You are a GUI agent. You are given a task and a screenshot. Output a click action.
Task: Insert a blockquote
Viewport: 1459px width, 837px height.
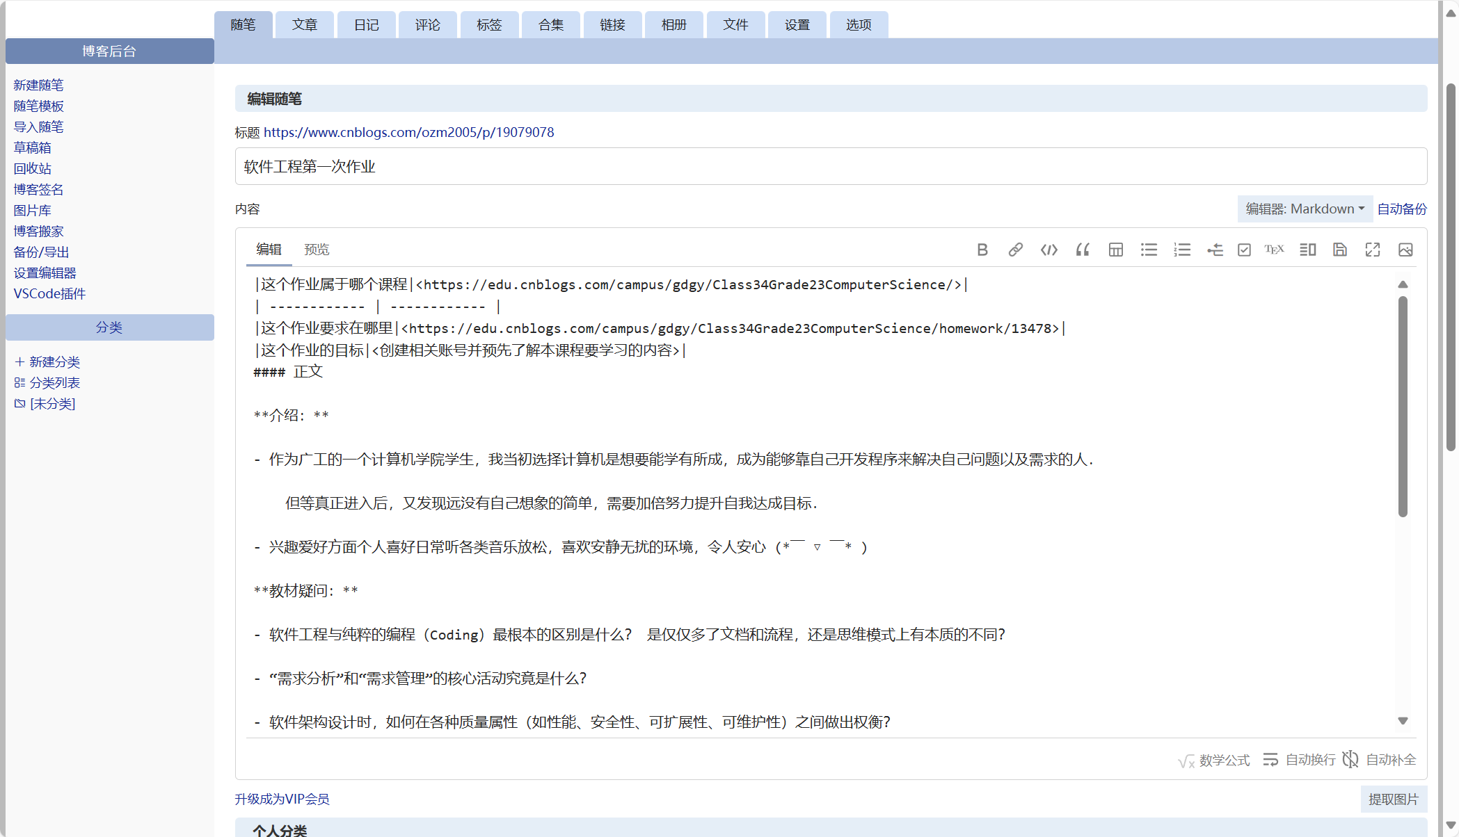coord(1082,250)
